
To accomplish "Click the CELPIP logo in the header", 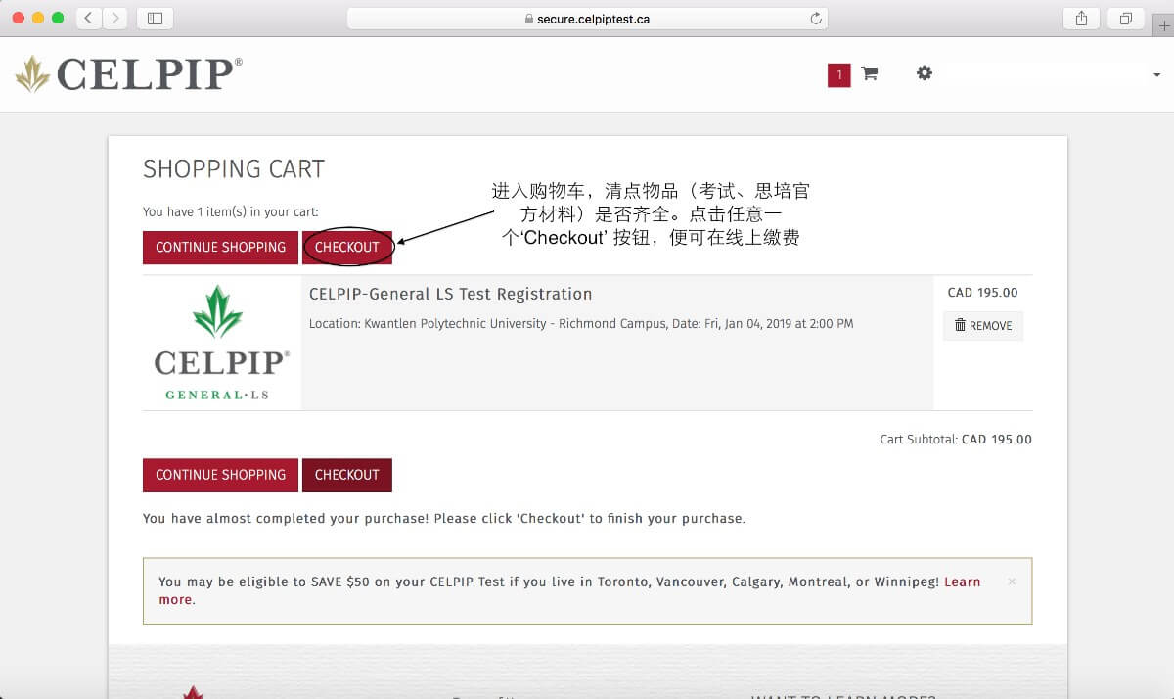I will pos(128,74).
